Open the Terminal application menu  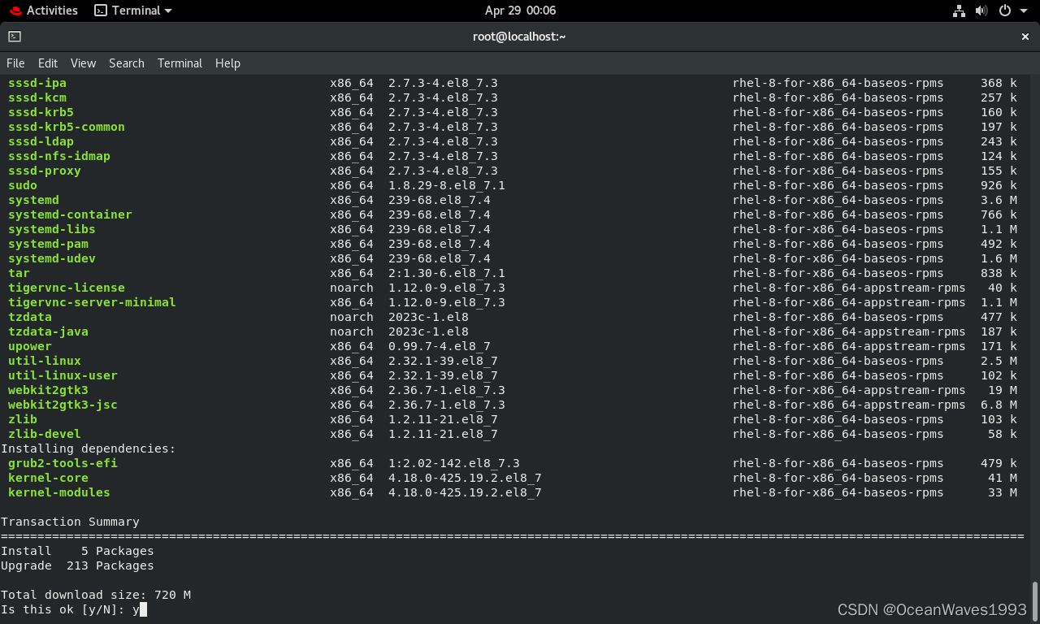133,11
